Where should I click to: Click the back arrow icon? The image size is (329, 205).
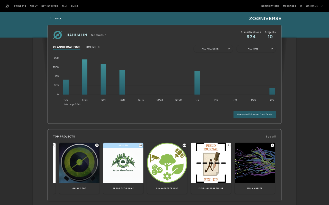[x=50, y=18]
